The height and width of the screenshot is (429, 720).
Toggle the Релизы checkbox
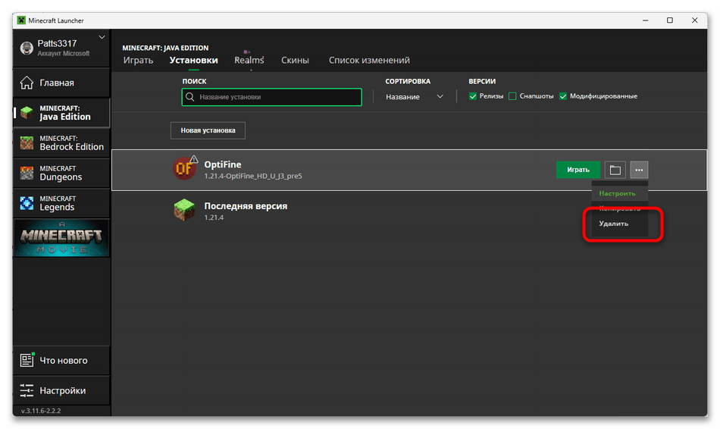coord(472,96)
